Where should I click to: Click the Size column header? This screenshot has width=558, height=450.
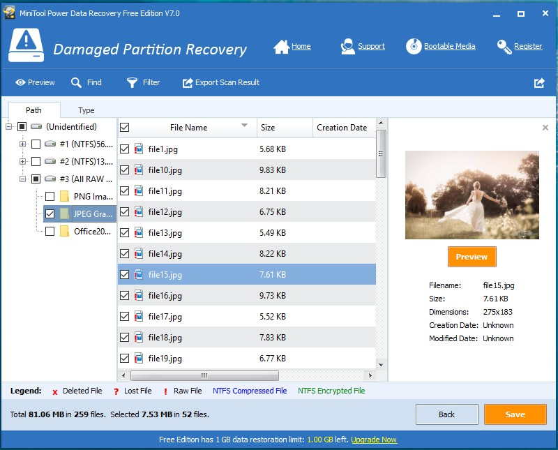click(x=285, y=128)
